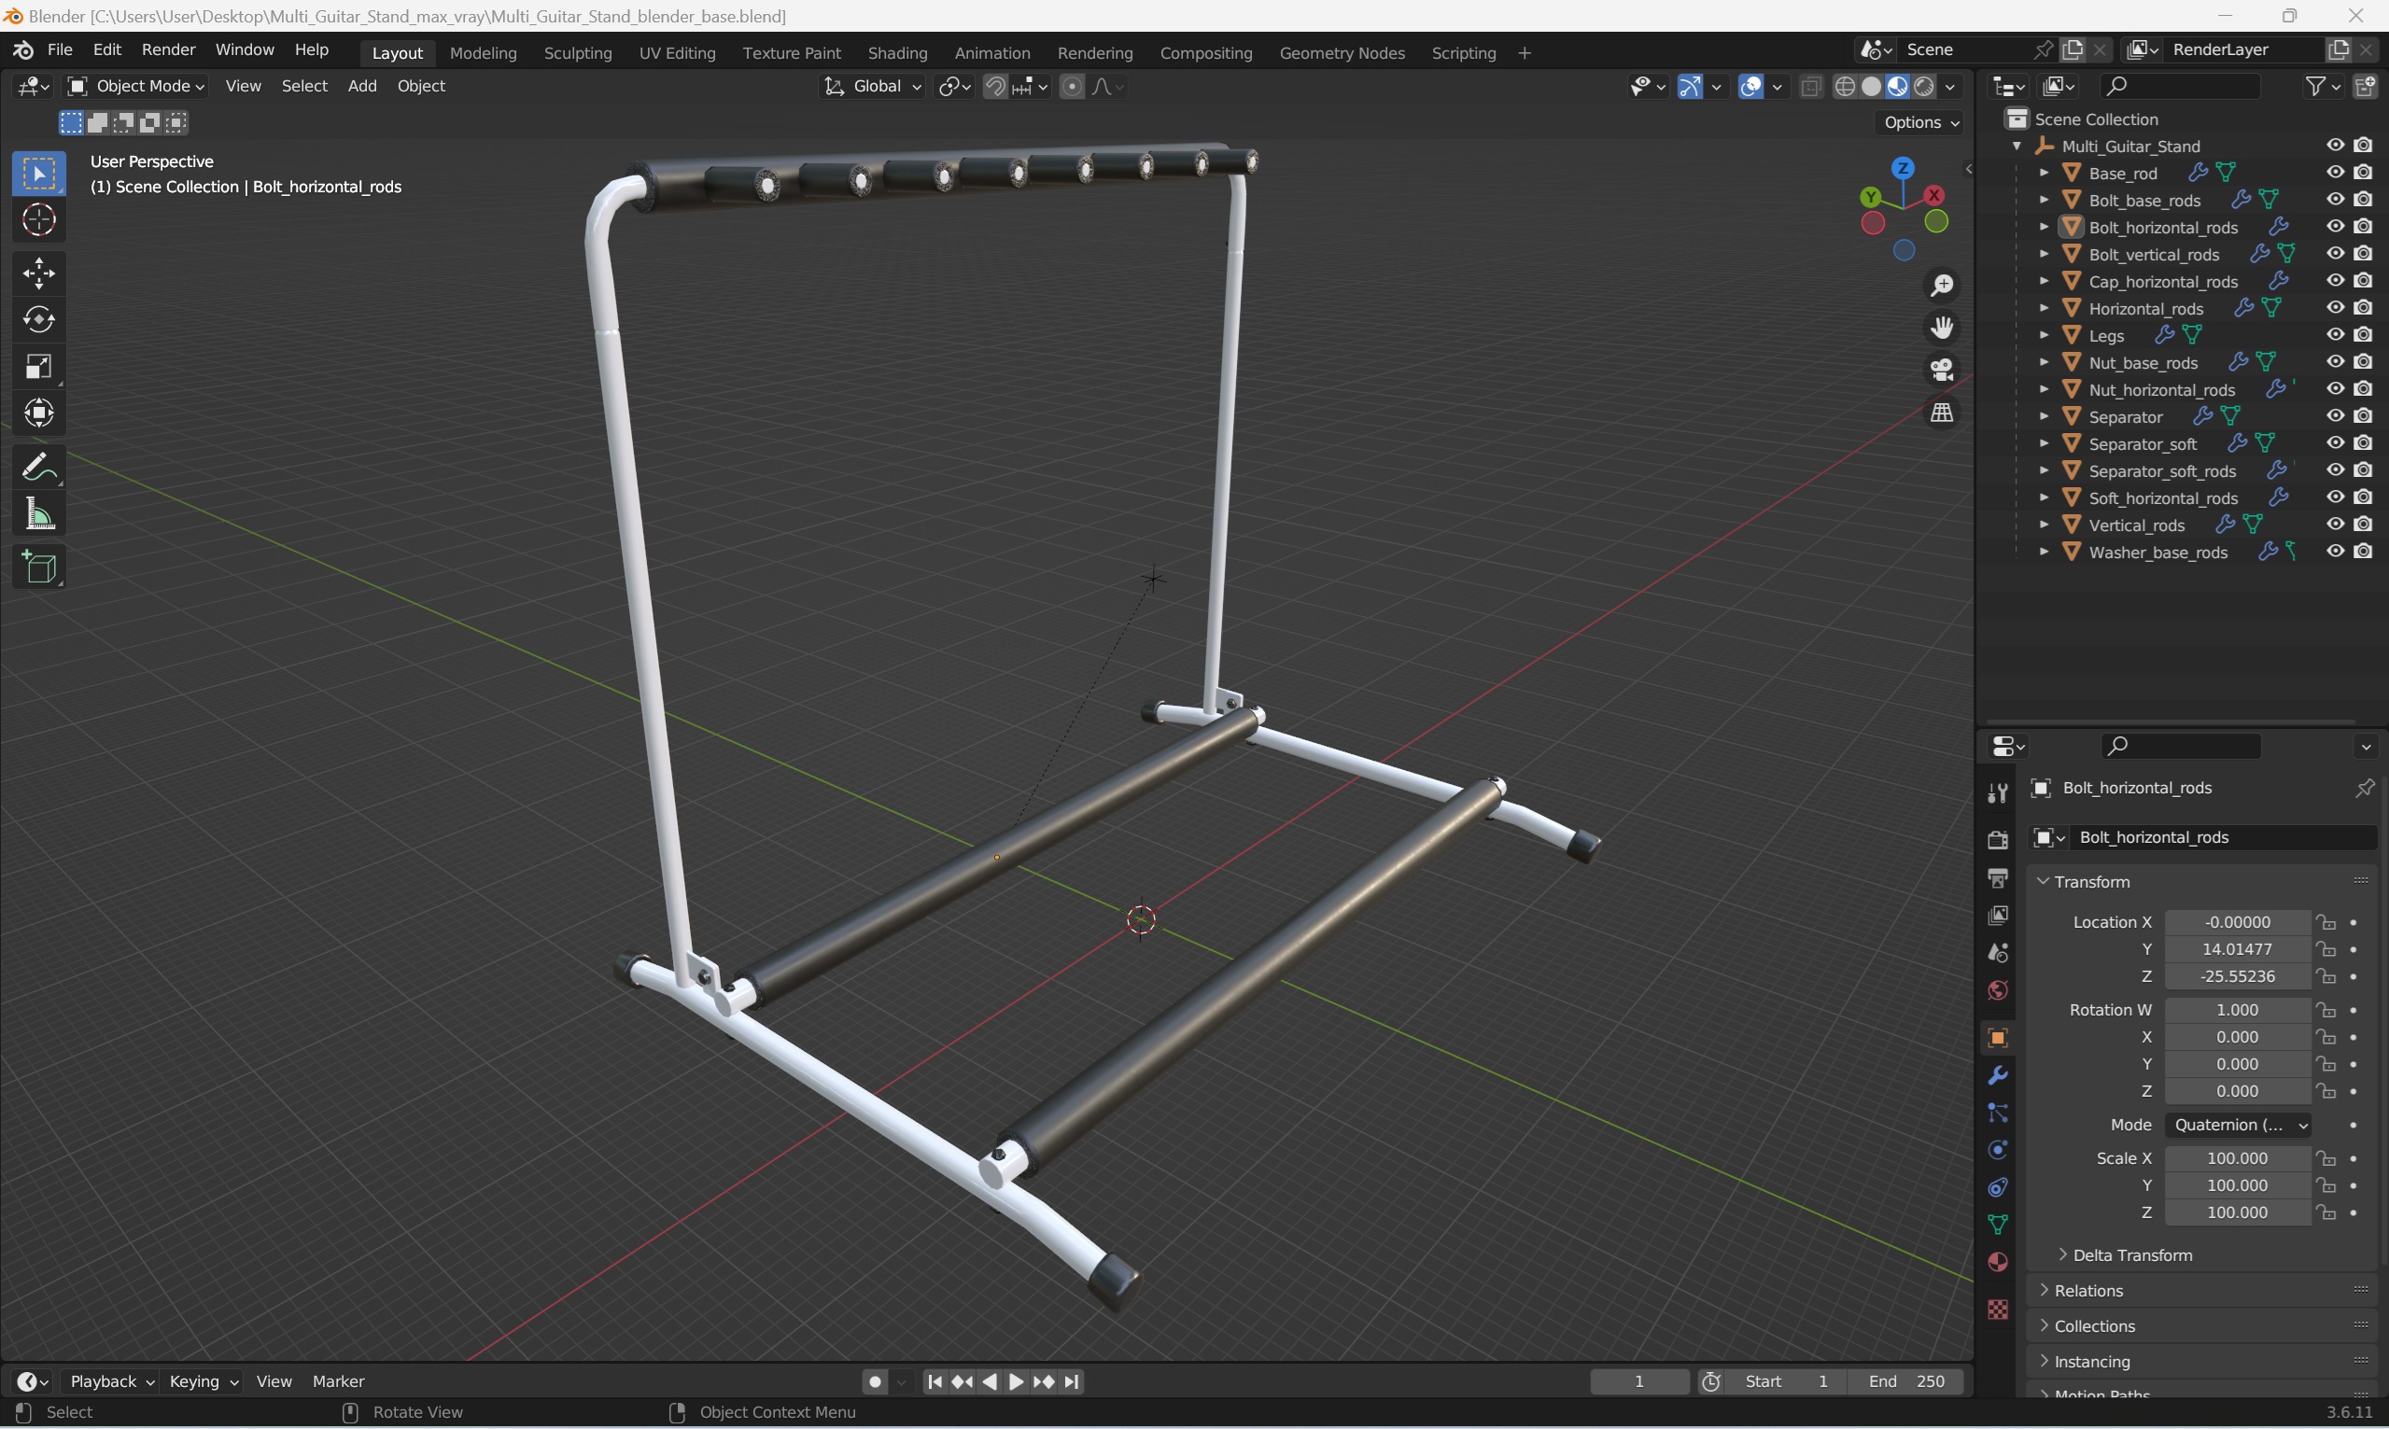2389x1429 pixels.
Task: Expand the Collections panel
Action: coord(2094,1326)
